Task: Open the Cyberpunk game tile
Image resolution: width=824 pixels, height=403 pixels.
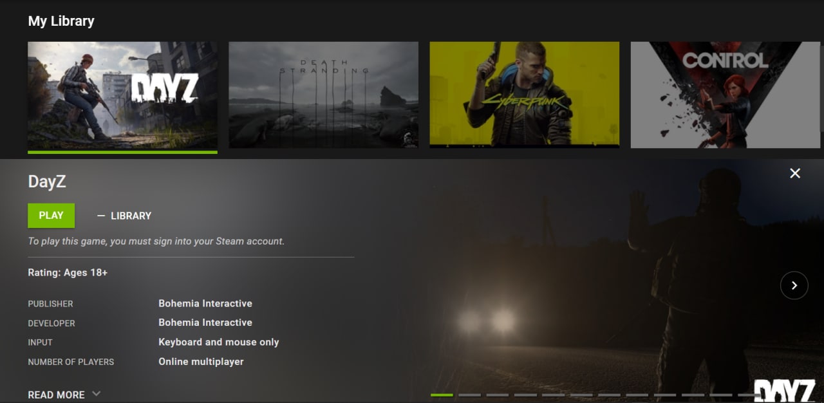Action: 524,95
